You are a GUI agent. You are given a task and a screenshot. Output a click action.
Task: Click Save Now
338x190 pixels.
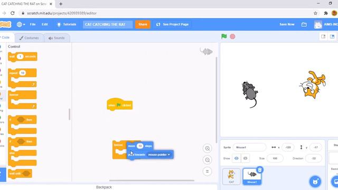(287, 24)
